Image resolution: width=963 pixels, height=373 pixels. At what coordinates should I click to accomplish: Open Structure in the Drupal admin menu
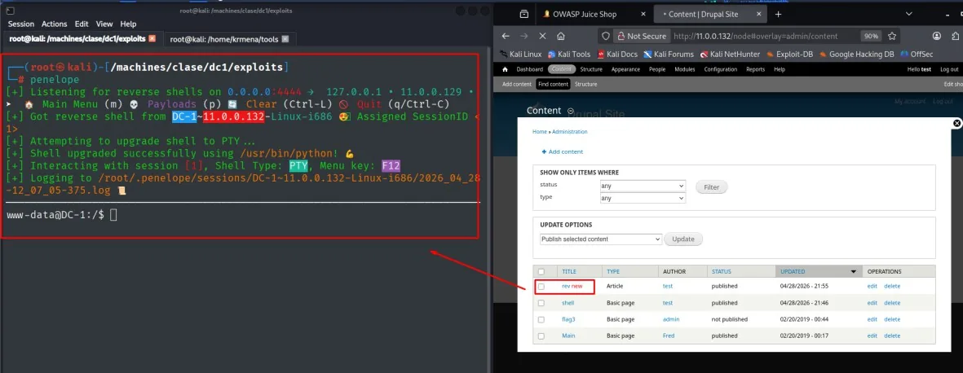[591, 69]
